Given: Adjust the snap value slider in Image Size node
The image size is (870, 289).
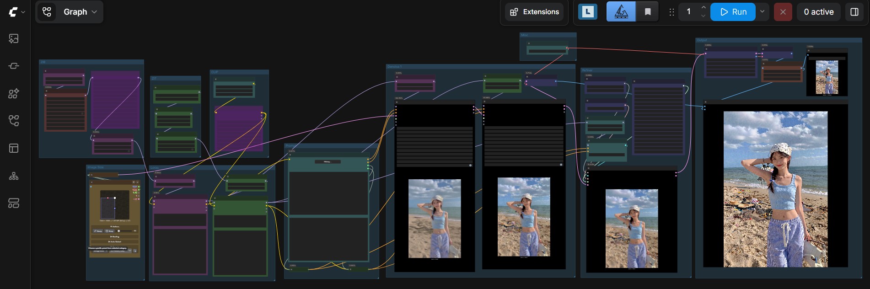Looking at the screenshot, I should [124, 231].
